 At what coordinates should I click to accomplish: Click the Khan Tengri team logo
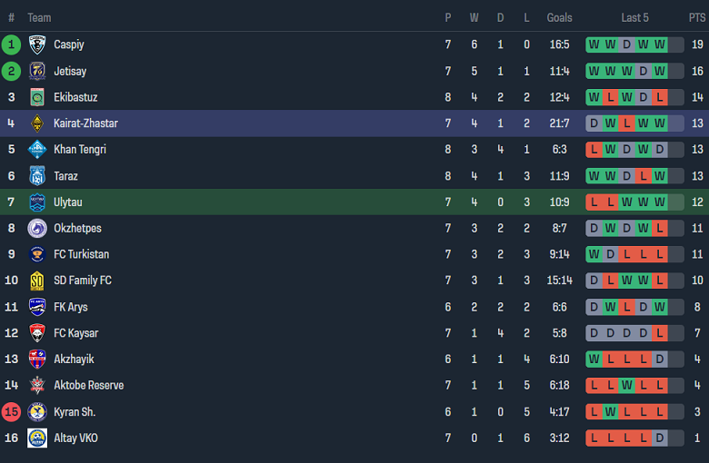tap(37, 150)
